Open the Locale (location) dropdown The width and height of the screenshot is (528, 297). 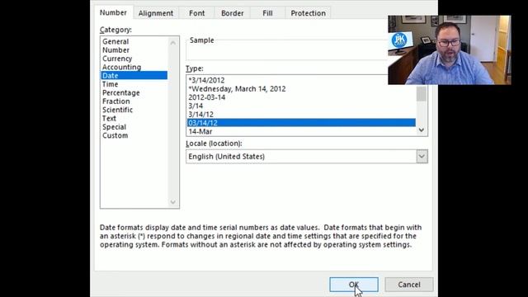point(307,157)
